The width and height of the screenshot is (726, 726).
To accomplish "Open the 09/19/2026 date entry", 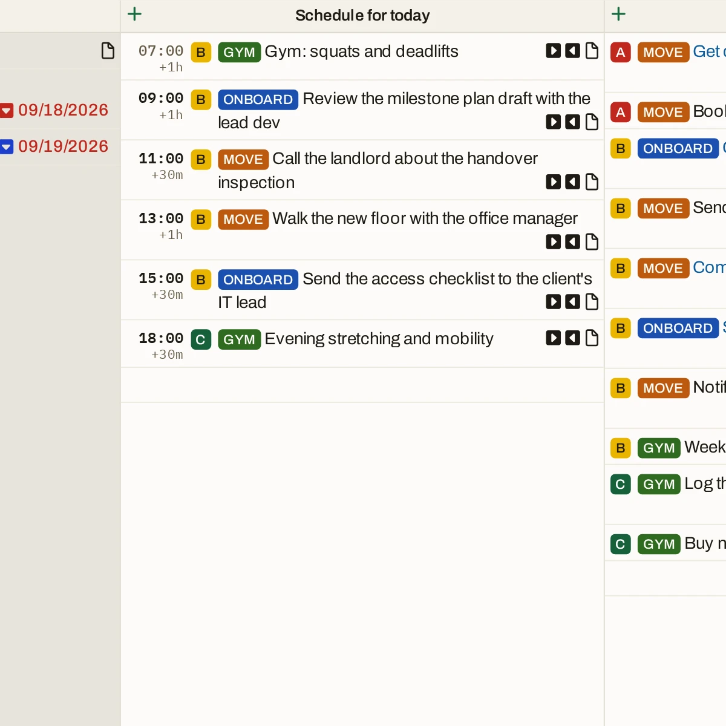I will click(x=63, y=146).
